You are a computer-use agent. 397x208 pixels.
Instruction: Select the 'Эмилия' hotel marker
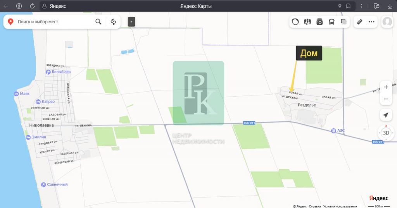tap(36, 137)
